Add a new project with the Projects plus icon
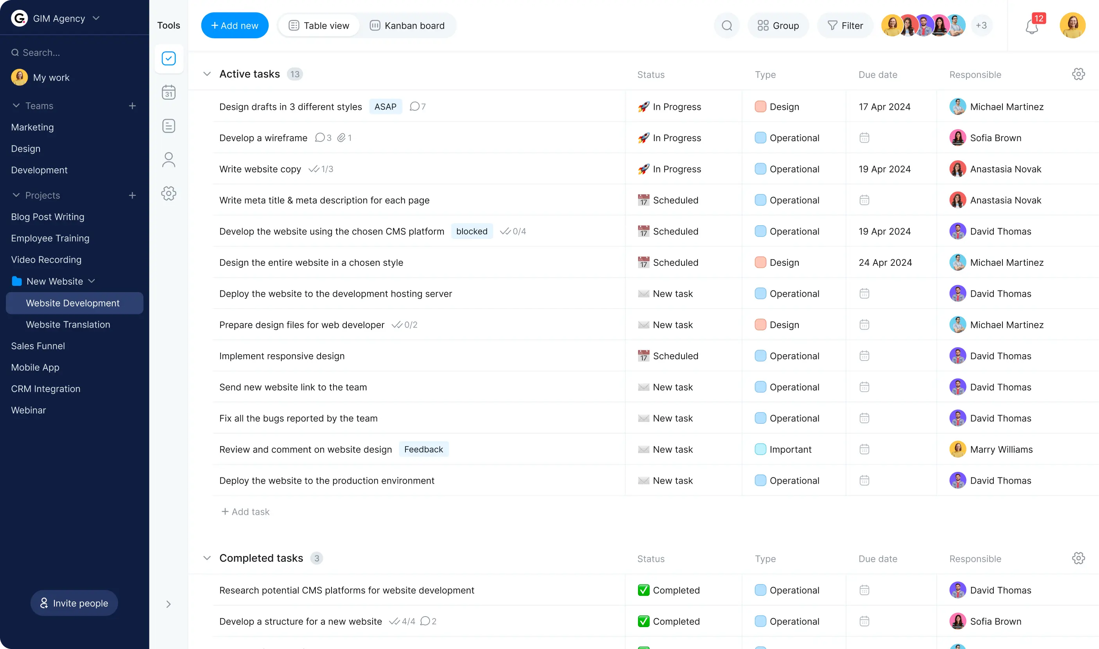1099x649 pixels. [x=132, y=195]
